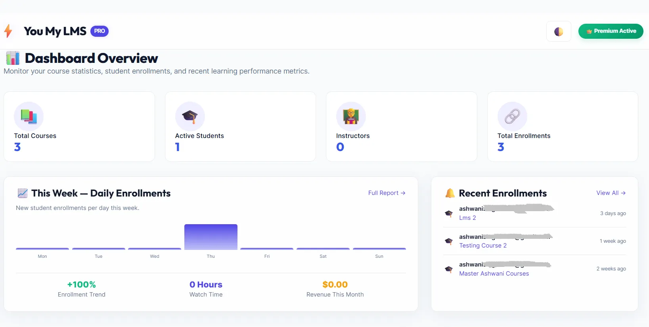Click 'This Week — Daily Enrollments' heading
Viewport: 649px width, 327px height.
[101, 193]
